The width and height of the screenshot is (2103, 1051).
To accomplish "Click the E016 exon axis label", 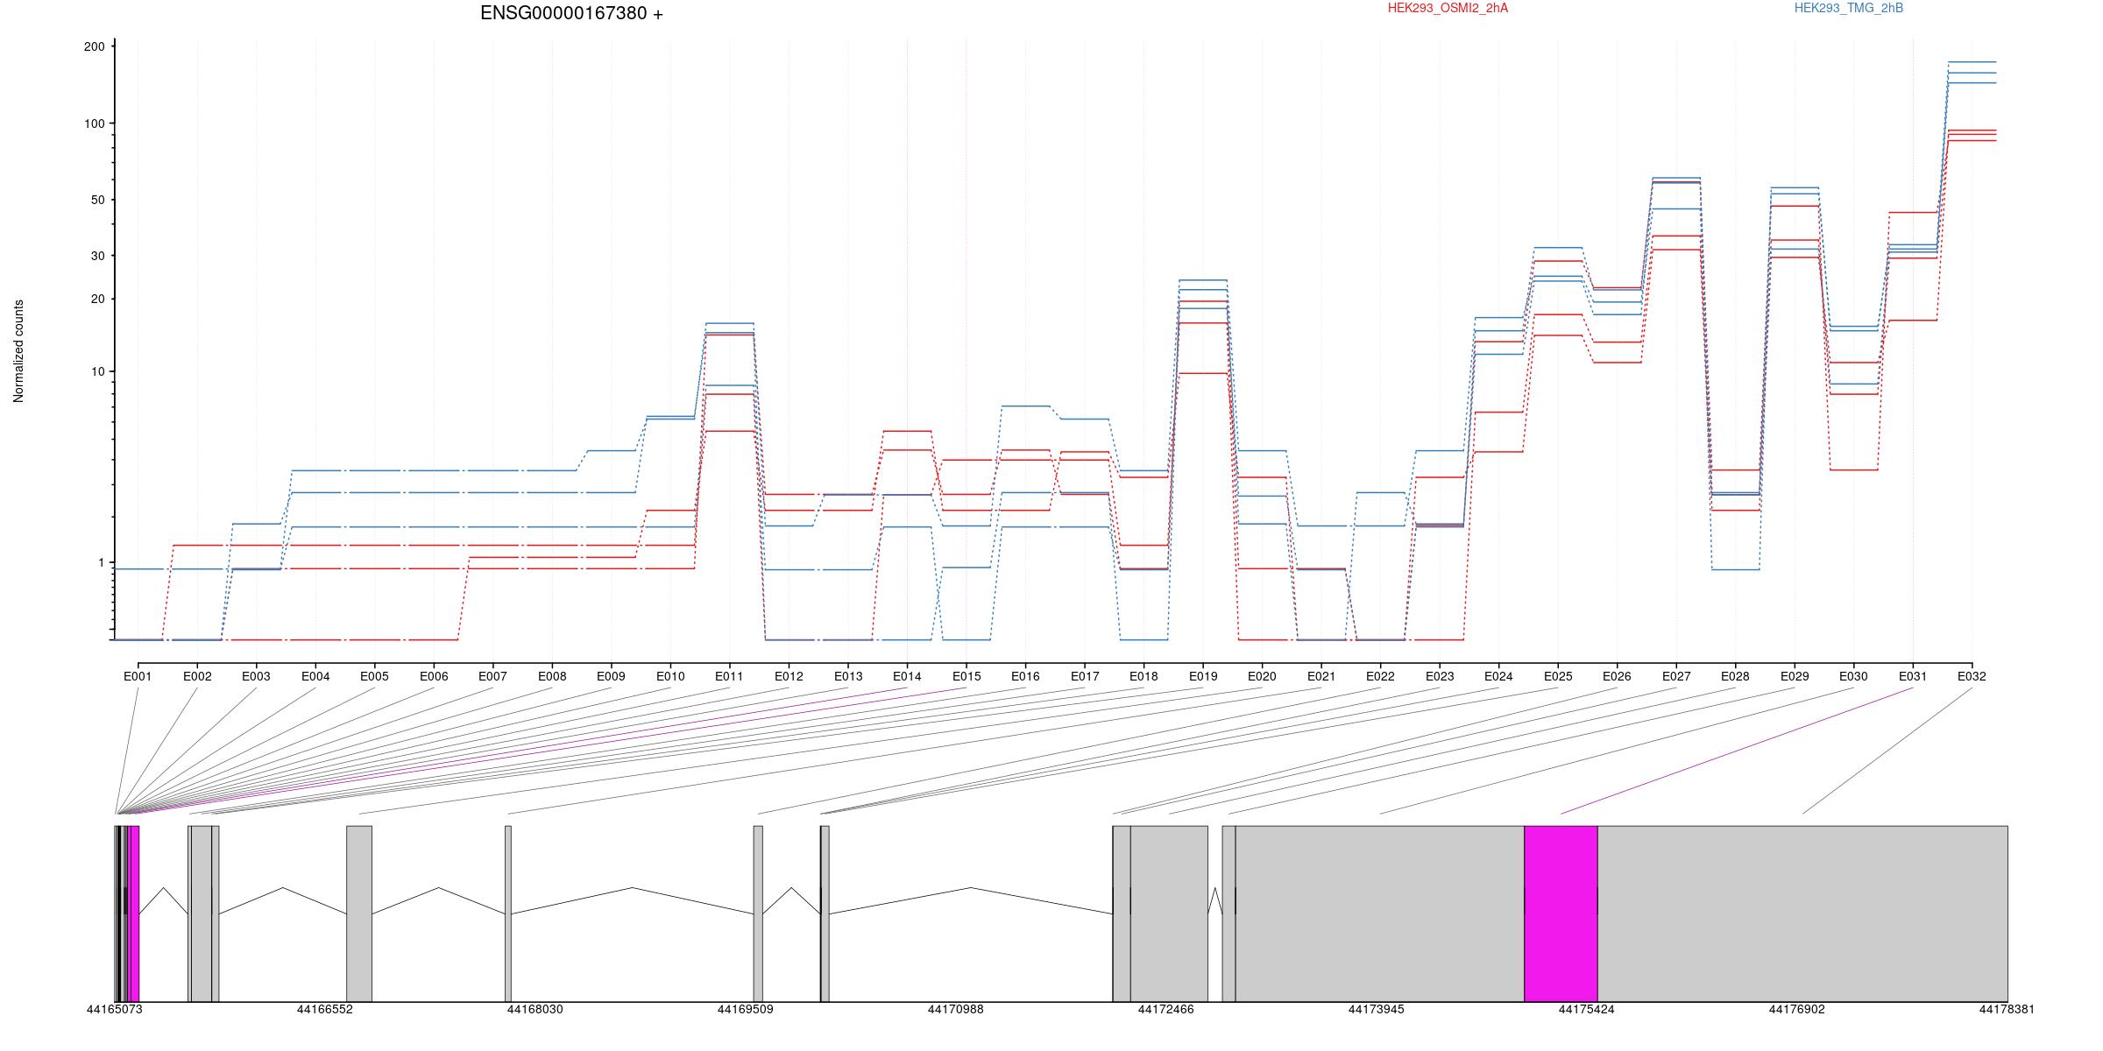I will (1025, 676).
